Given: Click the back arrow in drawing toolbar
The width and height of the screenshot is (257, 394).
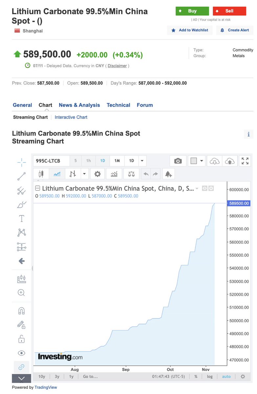Looking at the screenshot, I should pos(22,261).
